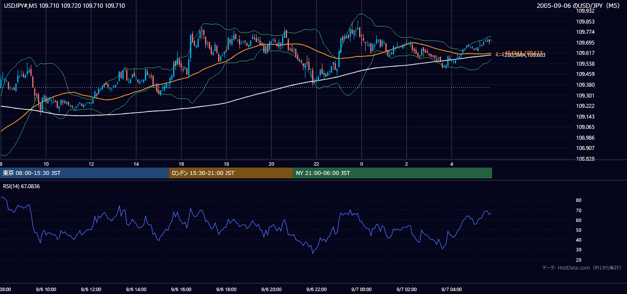The width and height of the screenshot is (627, 294).
Task: Click the 9/6 20:00 bottom timeline label
Action: click(x=271, y=290)
